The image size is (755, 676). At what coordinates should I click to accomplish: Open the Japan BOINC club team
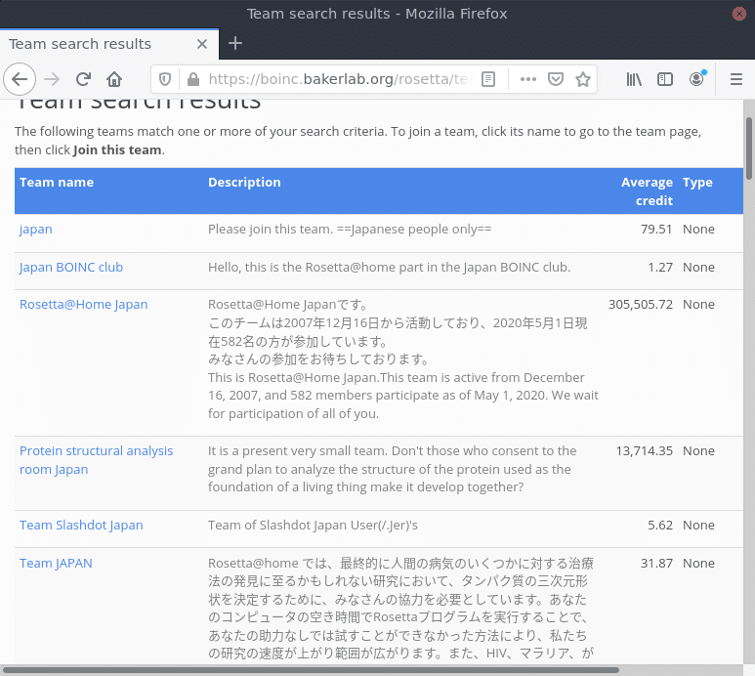coord(70,268)
